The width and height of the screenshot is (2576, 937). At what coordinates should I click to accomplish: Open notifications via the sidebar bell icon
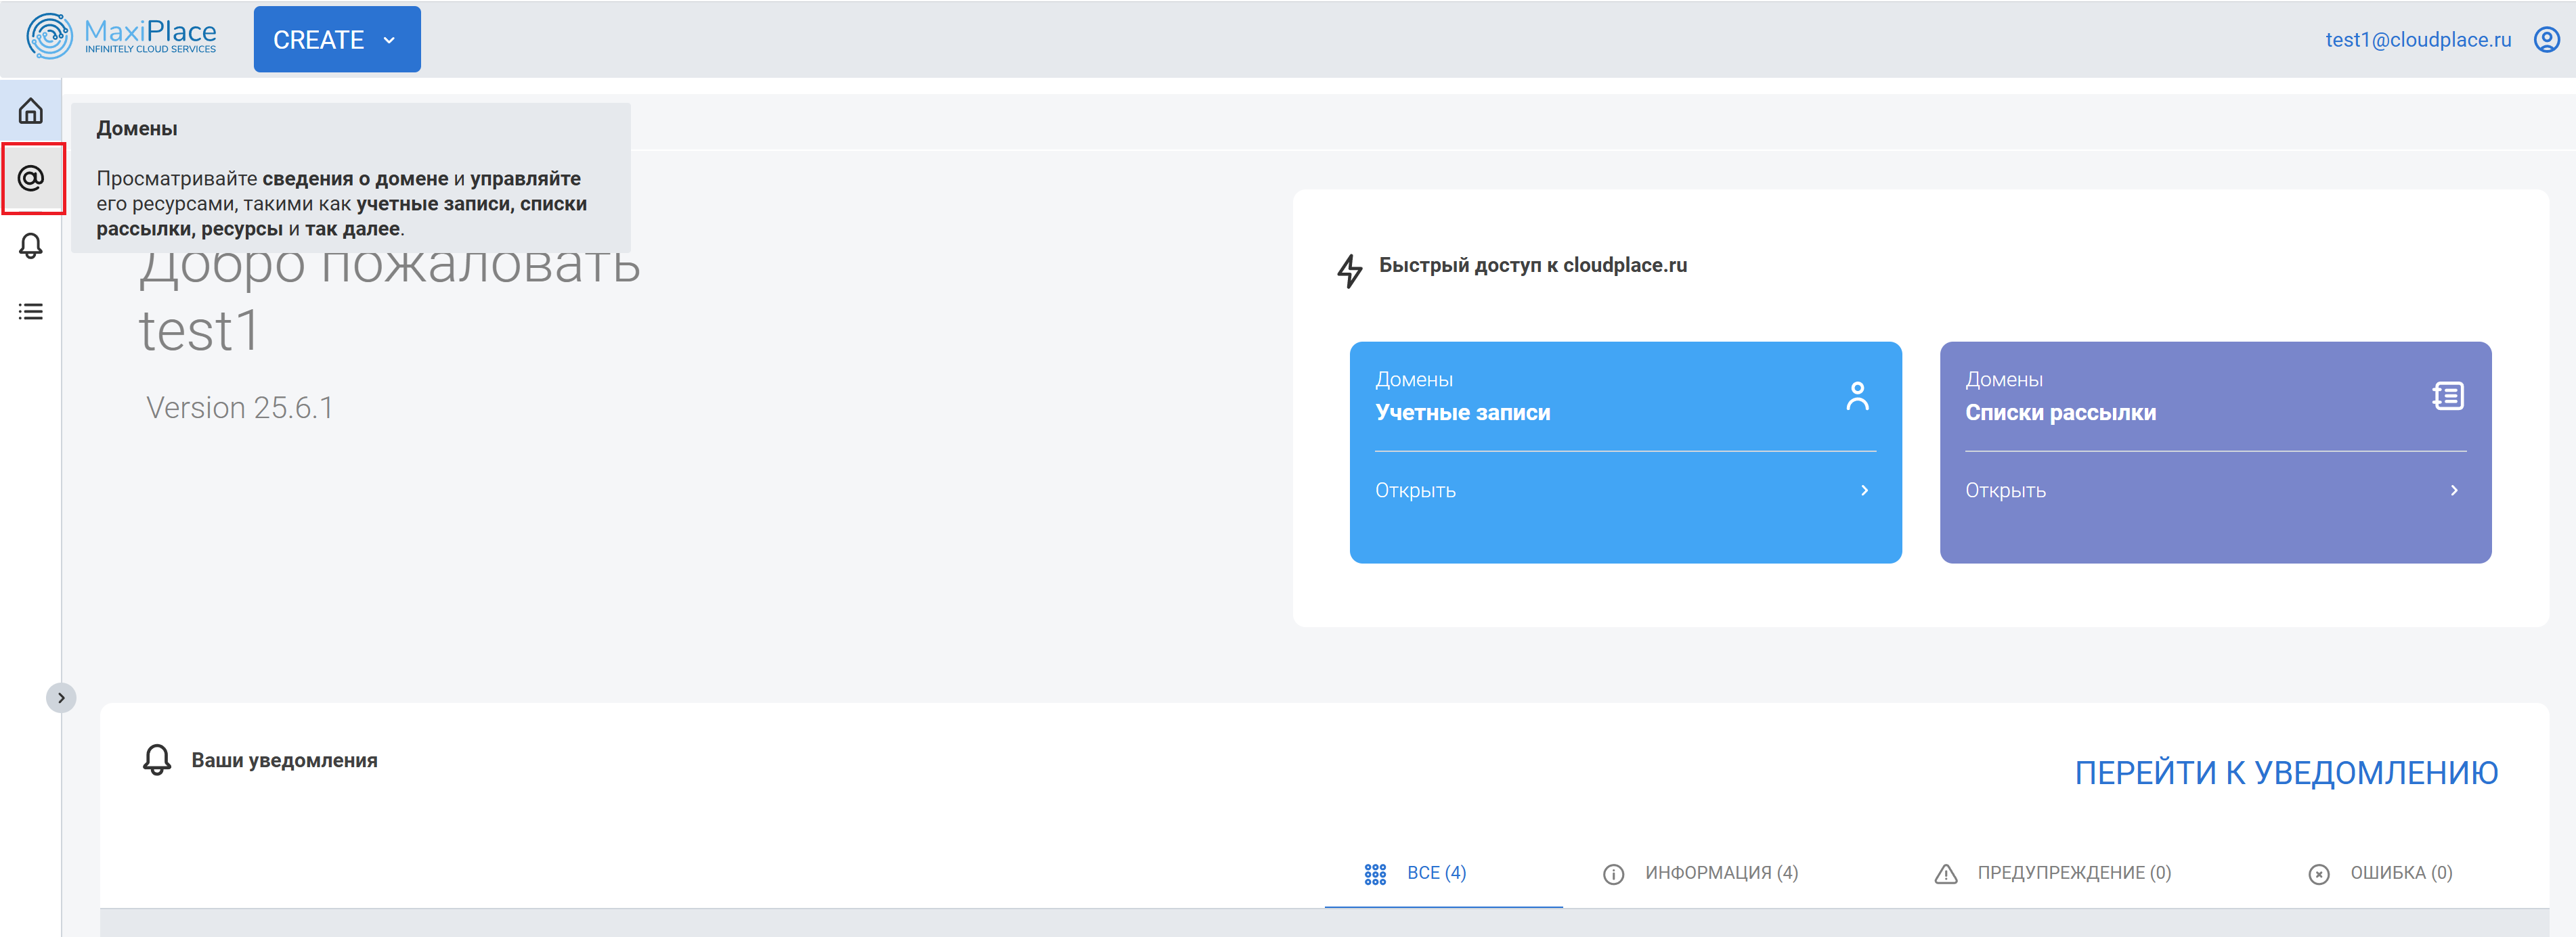coord(31,246)
